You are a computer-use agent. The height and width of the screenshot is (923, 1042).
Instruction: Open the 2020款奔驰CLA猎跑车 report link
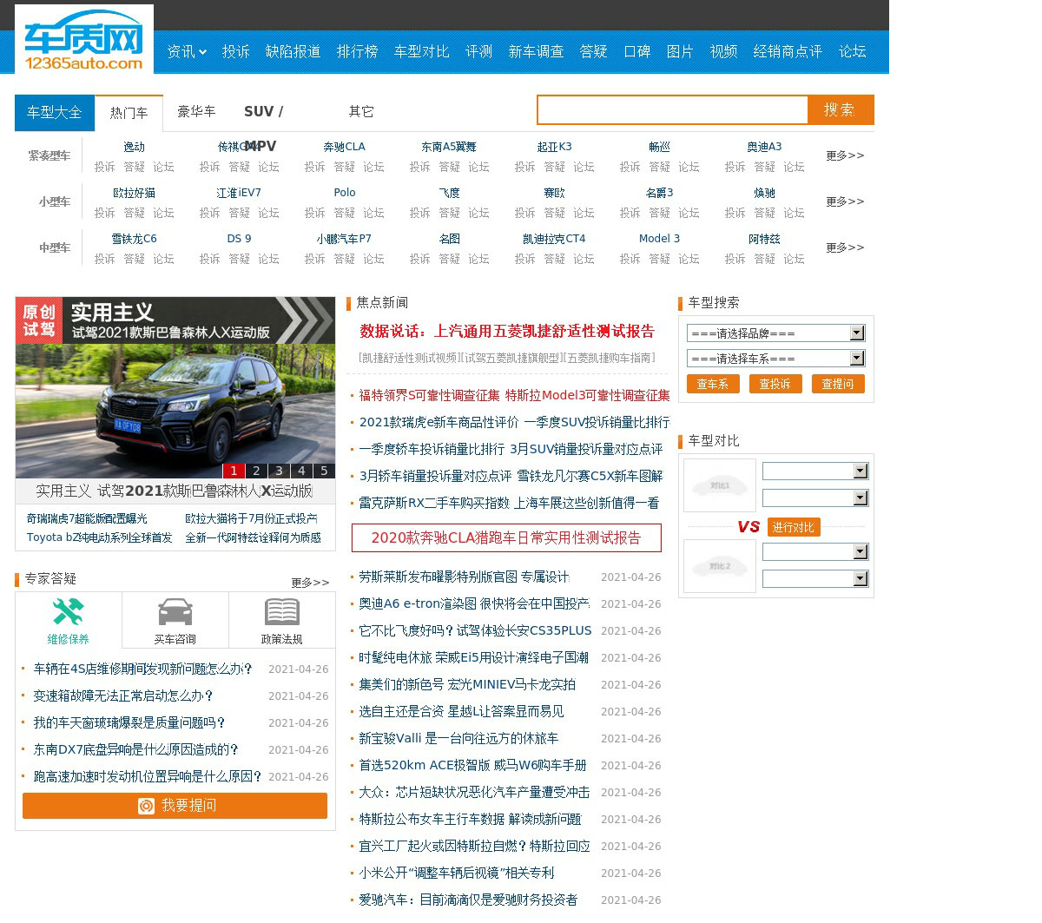506,537
